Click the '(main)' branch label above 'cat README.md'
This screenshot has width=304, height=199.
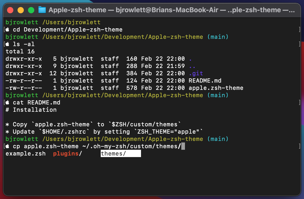click(218, 95)
